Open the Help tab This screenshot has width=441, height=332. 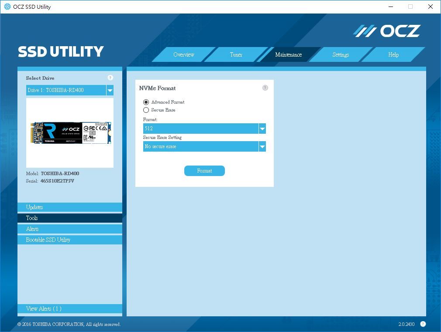tap(393, 55)
